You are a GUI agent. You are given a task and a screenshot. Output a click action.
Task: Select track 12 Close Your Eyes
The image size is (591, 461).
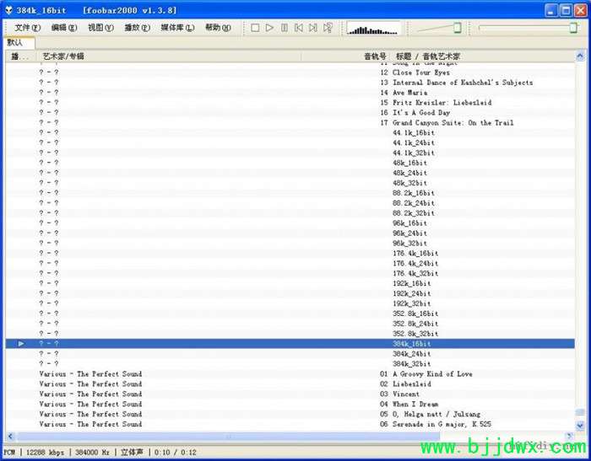290,72
